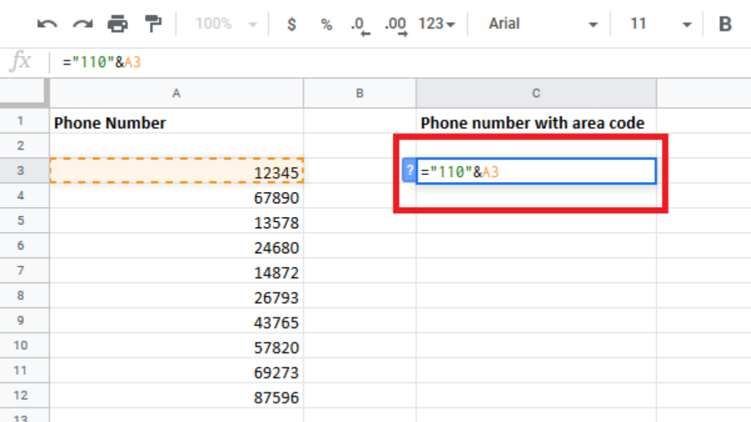Apply percent format icon
Image resolution: width=751 pixels, height=422 pixels.
click(326, 24)
